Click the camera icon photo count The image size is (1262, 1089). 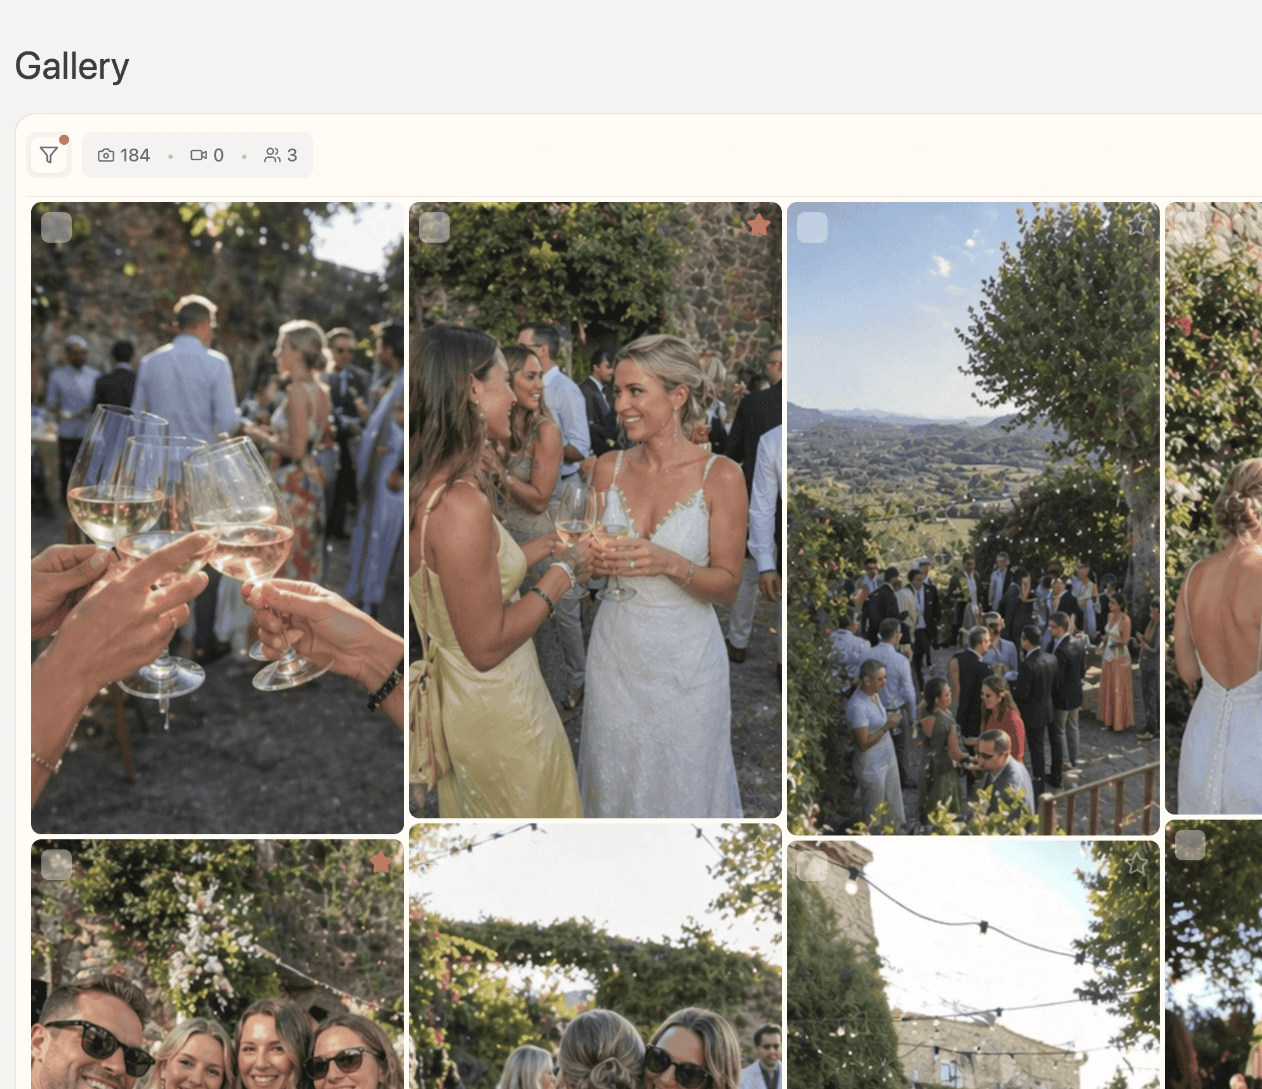pos(124,155)
